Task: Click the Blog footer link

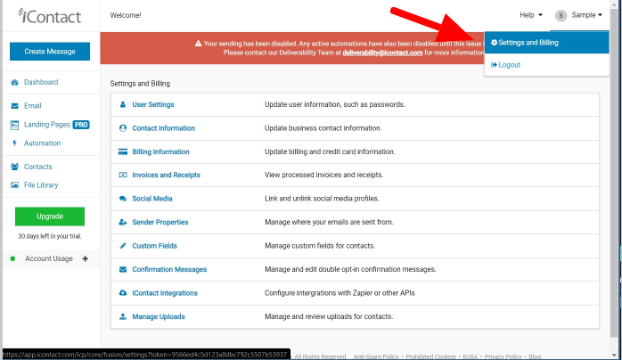Action: click(x=535, y=356)
